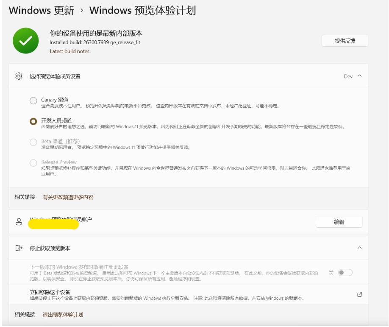Click the 关 label beside the toggle
Viewport: 389px width, 327px height.
point(331,273)
